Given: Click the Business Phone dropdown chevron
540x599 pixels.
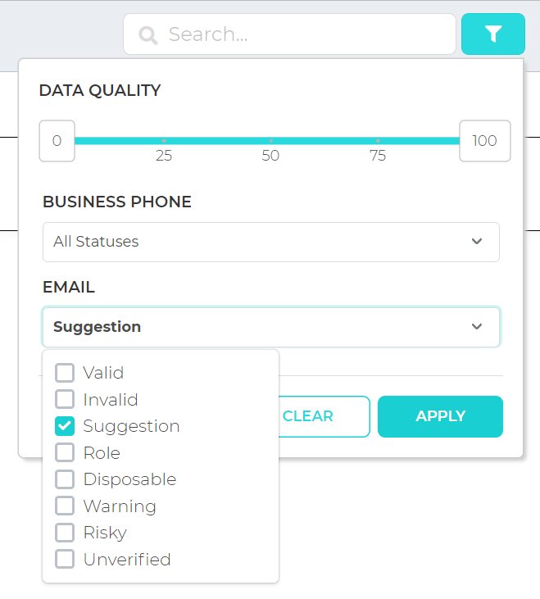Looking at the screenshot, I should tap(477, 242).
